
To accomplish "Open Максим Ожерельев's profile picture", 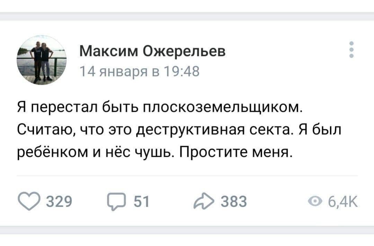I will 42,60.
